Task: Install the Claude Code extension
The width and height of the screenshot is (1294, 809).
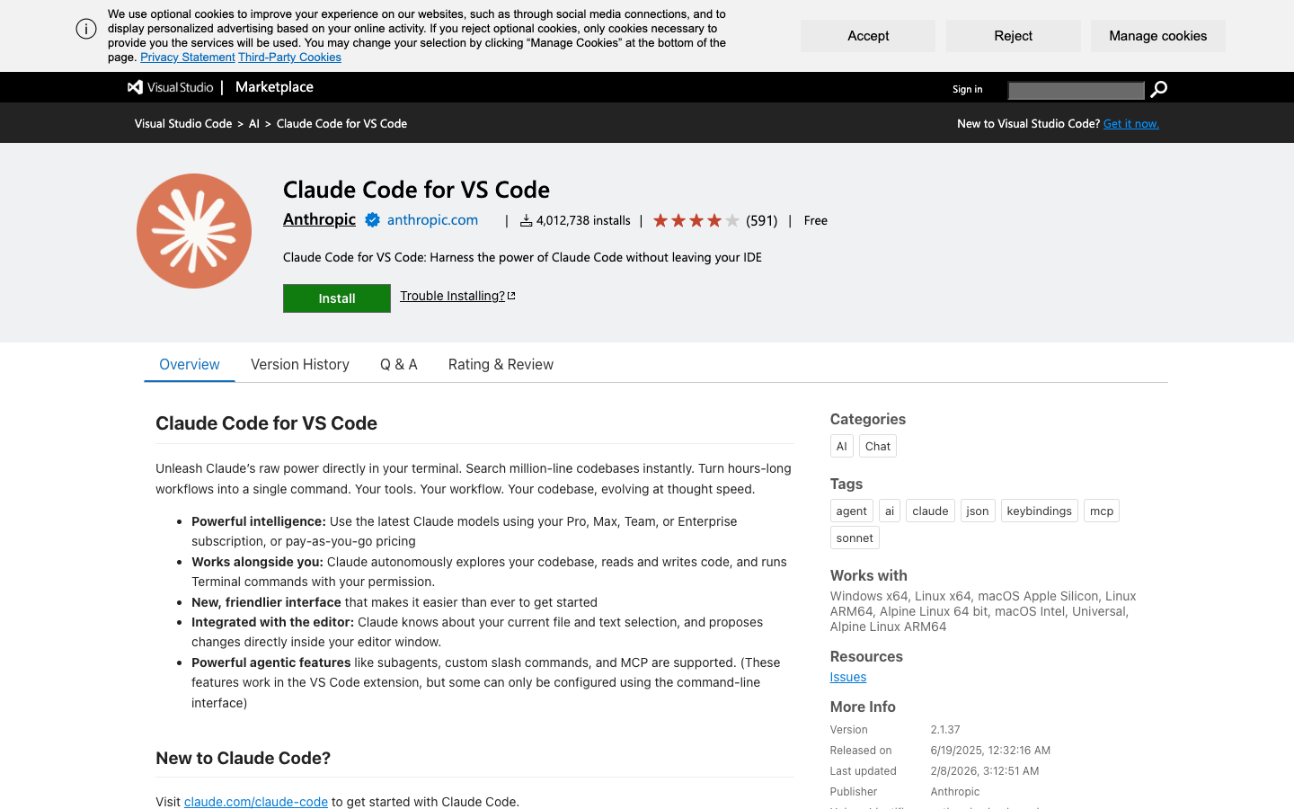Action: click(336, 298)
